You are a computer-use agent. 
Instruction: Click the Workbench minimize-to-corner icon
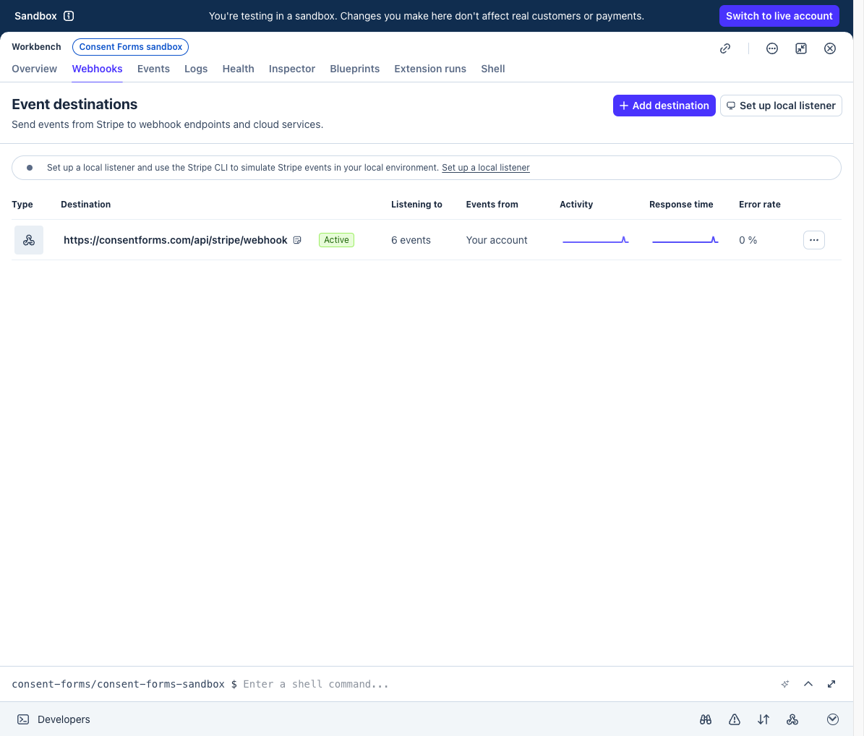point(801,48)
